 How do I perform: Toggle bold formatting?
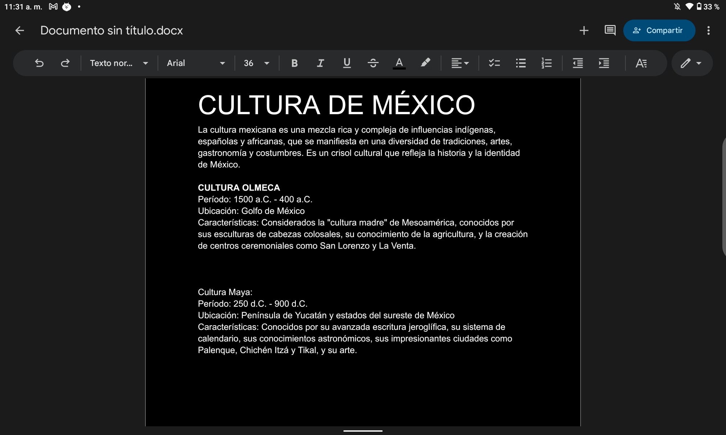(294, 63)
